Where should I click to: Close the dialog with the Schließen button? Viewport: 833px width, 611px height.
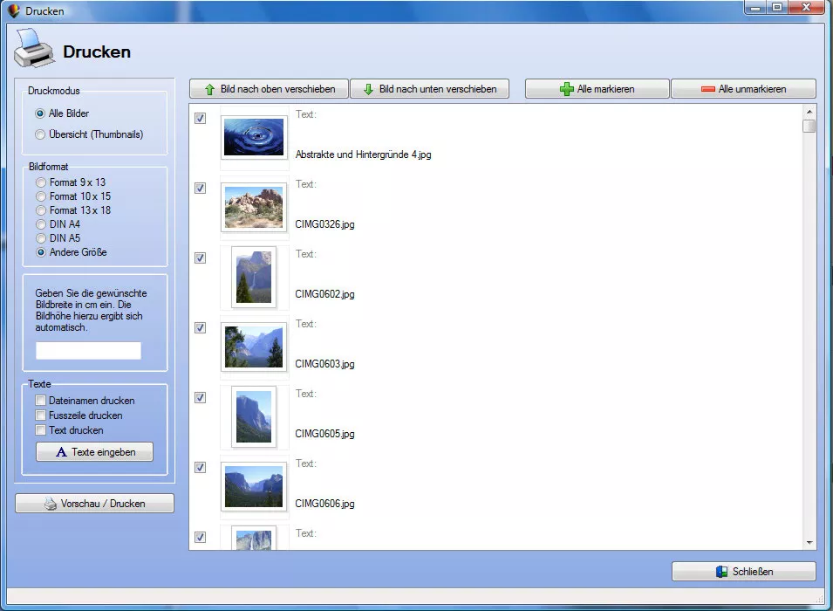(x=743, y=572)
